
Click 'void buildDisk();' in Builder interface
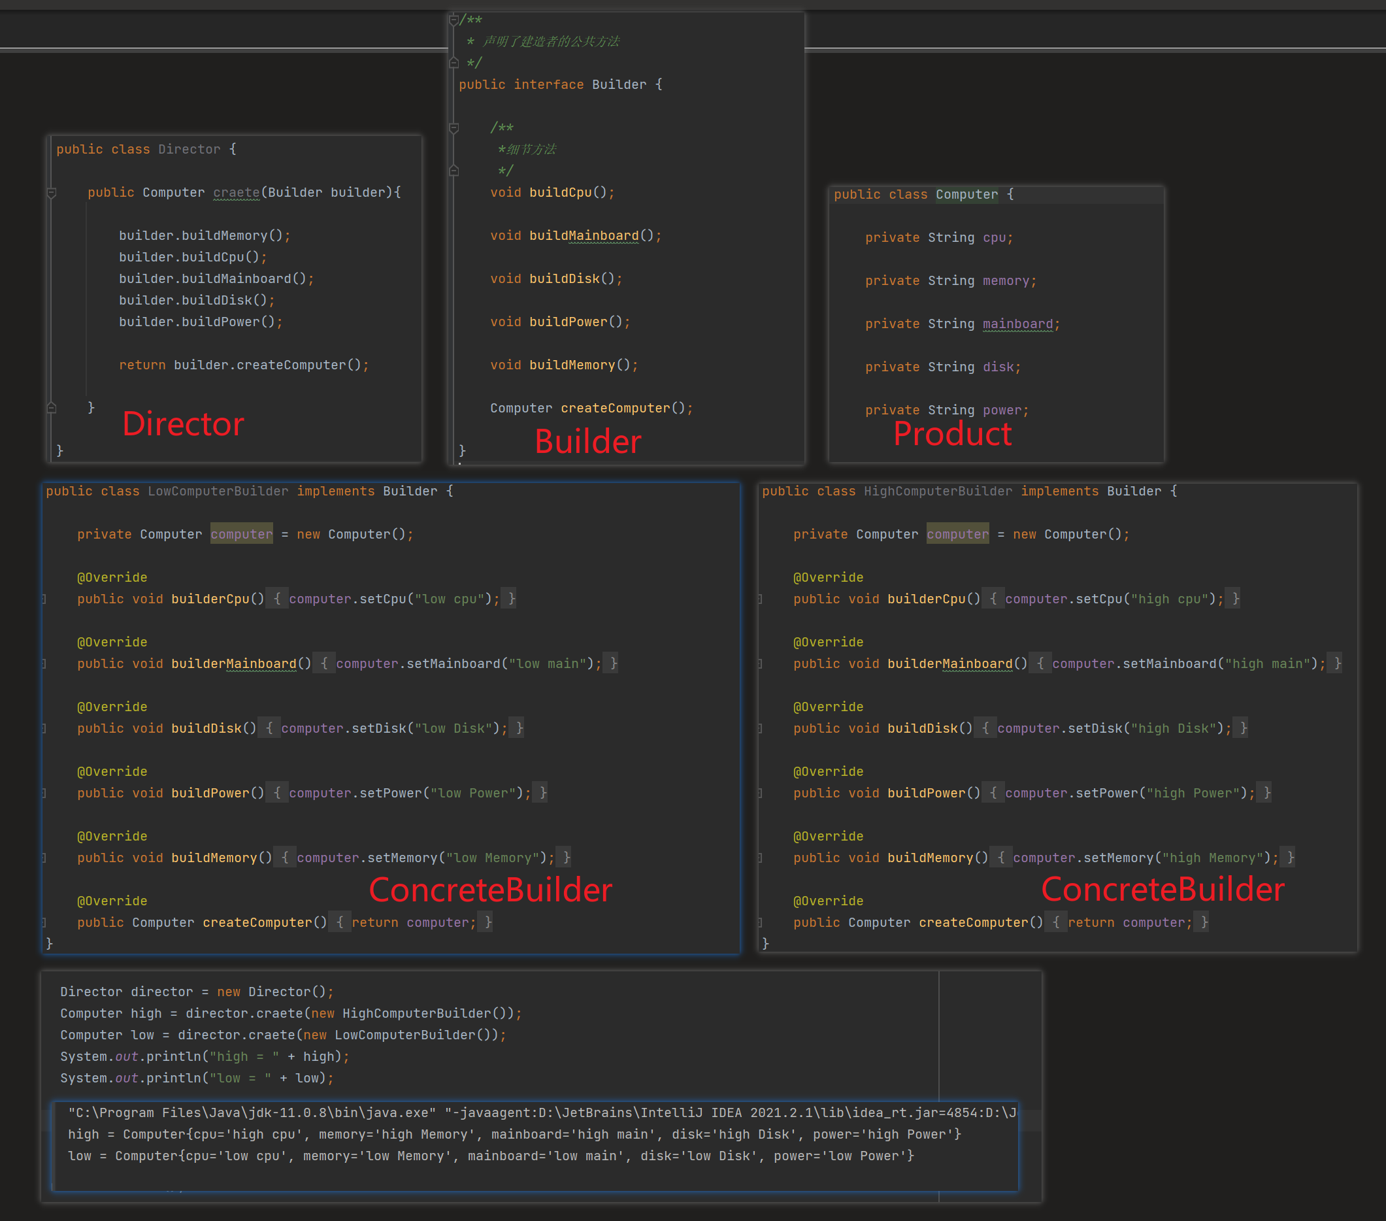tap(556, 279)
